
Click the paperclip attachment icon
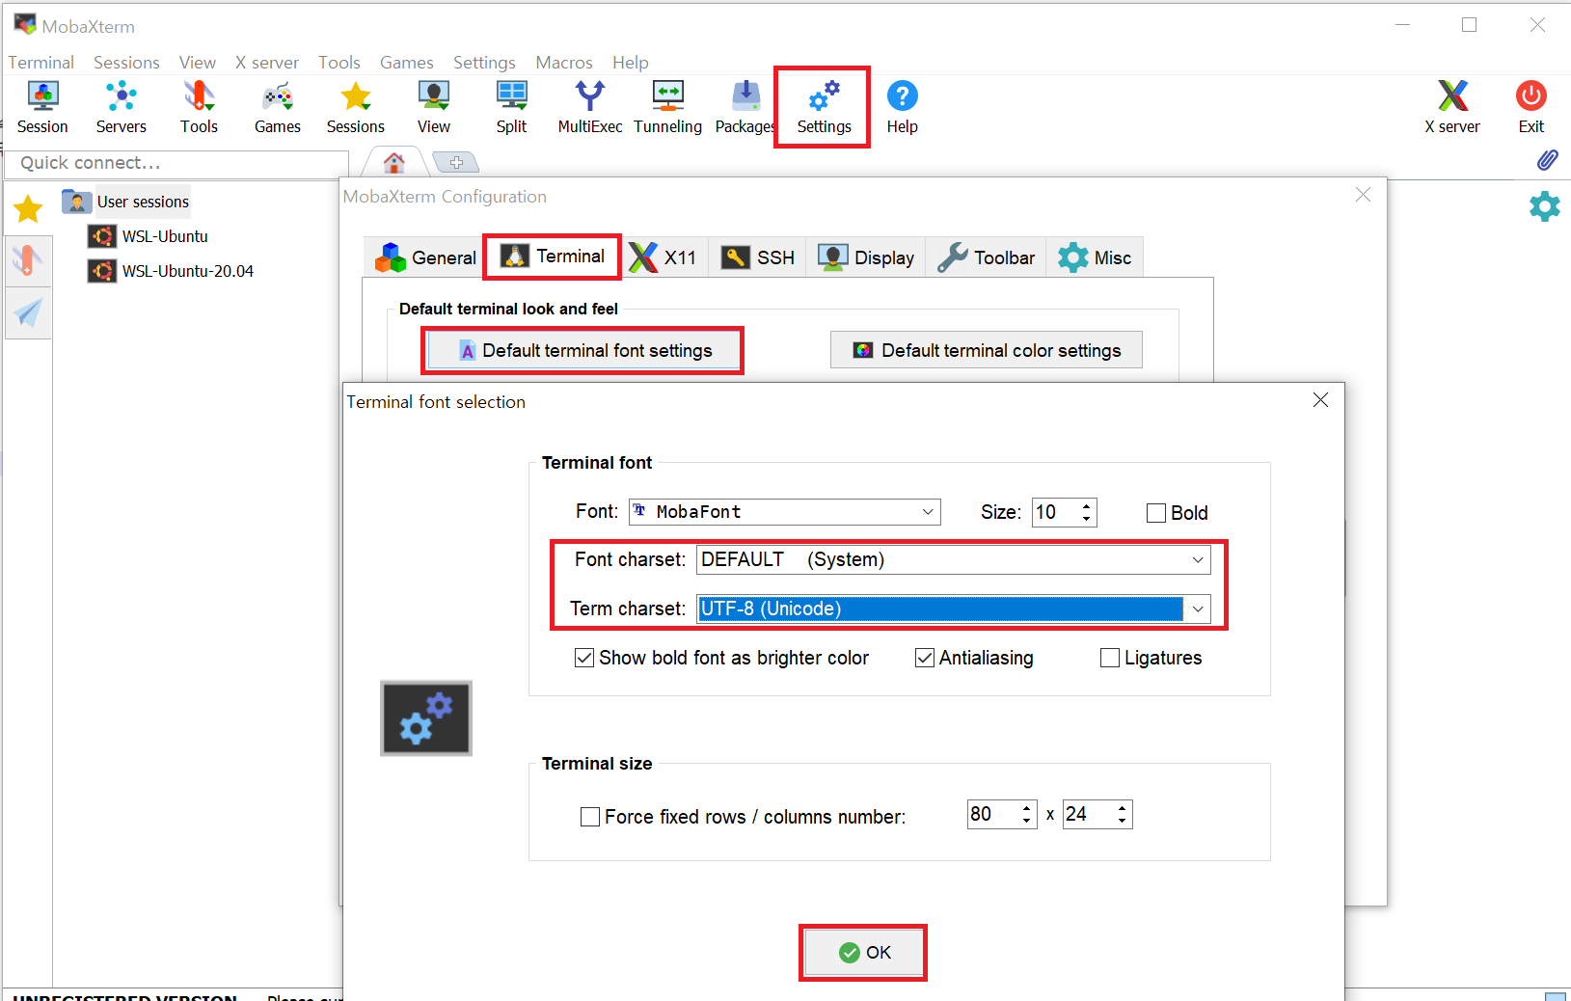(x=1548, y=160)
